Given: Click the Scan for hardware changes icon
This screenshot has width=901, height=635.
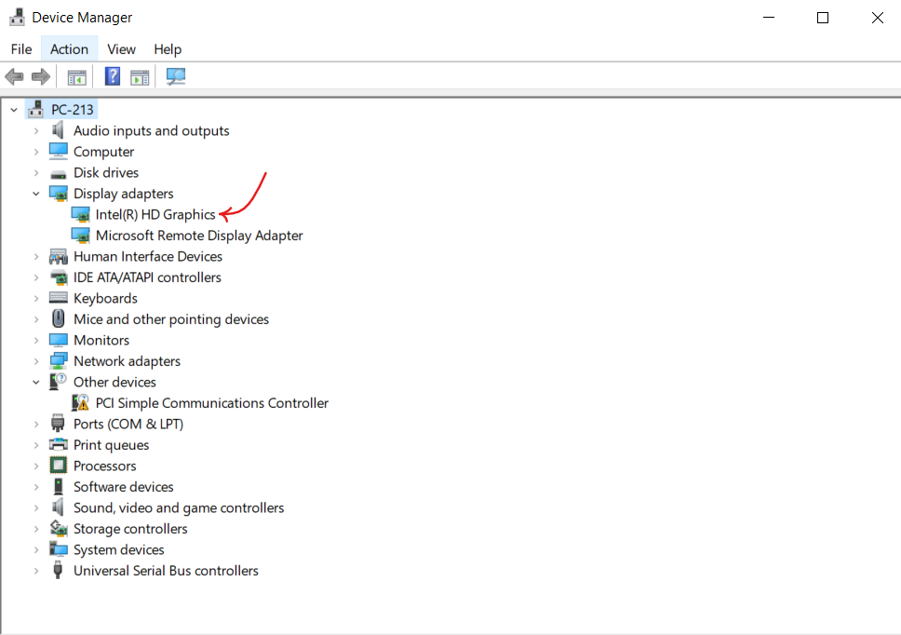Looking at the screenshot, I should tap(176, 76).
